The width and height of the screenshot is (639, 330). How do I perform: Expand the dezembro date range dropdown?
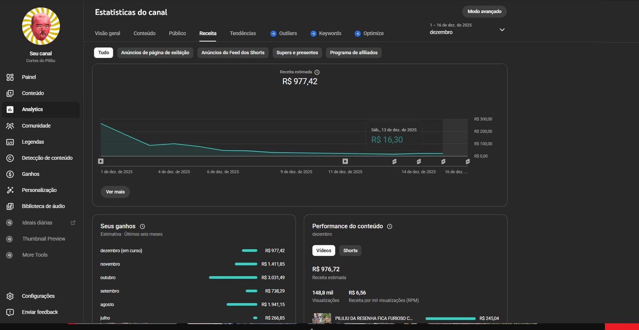[502, 30]
